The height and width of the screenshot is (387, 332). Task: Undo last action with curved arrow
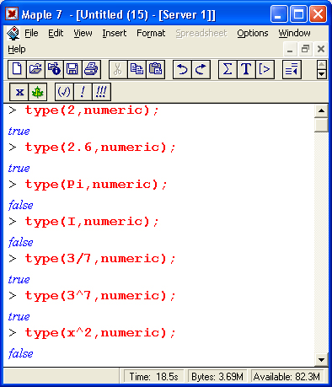point(182,69)
